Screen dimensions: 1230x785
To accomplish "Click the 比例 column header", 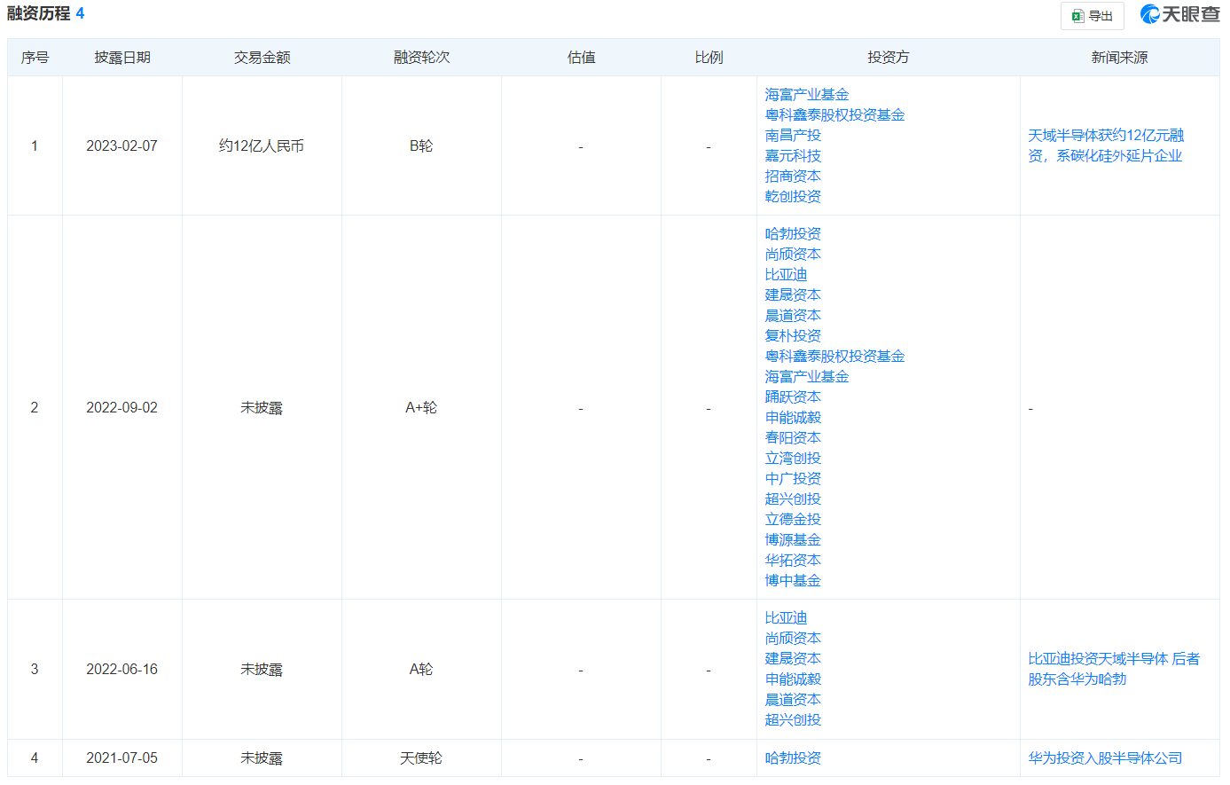I will [x=709, y=58].
